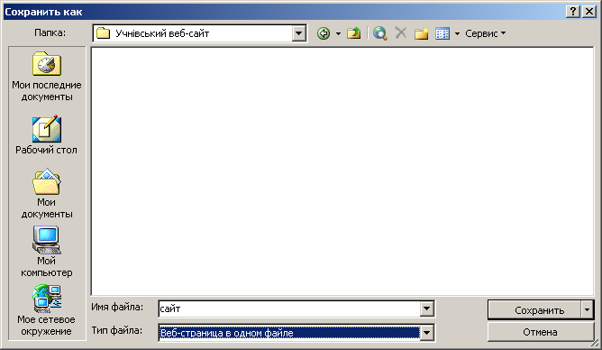Click the Имя файла input field

pos(289,309)
